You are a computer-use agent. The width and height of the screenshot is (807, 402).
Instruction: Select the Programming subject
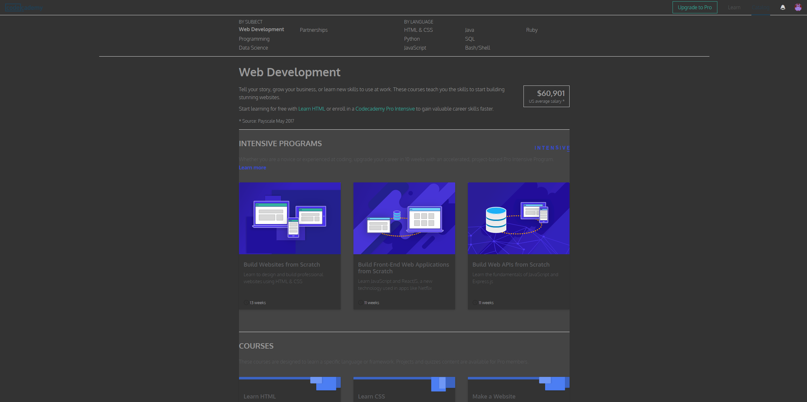tap(254, 39)
